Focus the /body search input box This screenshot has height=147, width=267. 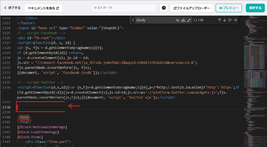pos(155,20)
